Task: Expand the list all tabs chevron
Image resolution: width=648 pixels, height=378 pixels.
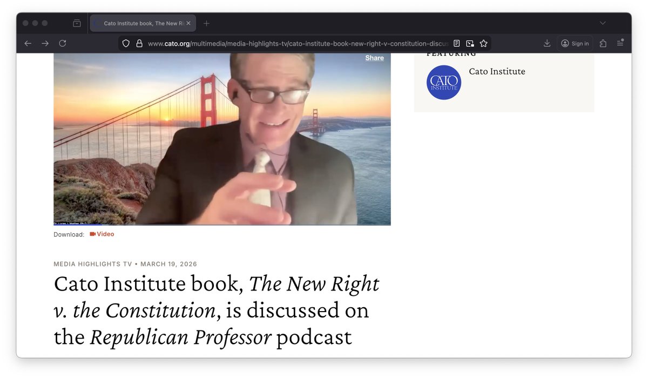Action: pyautogui.click(x=603, y=23)
